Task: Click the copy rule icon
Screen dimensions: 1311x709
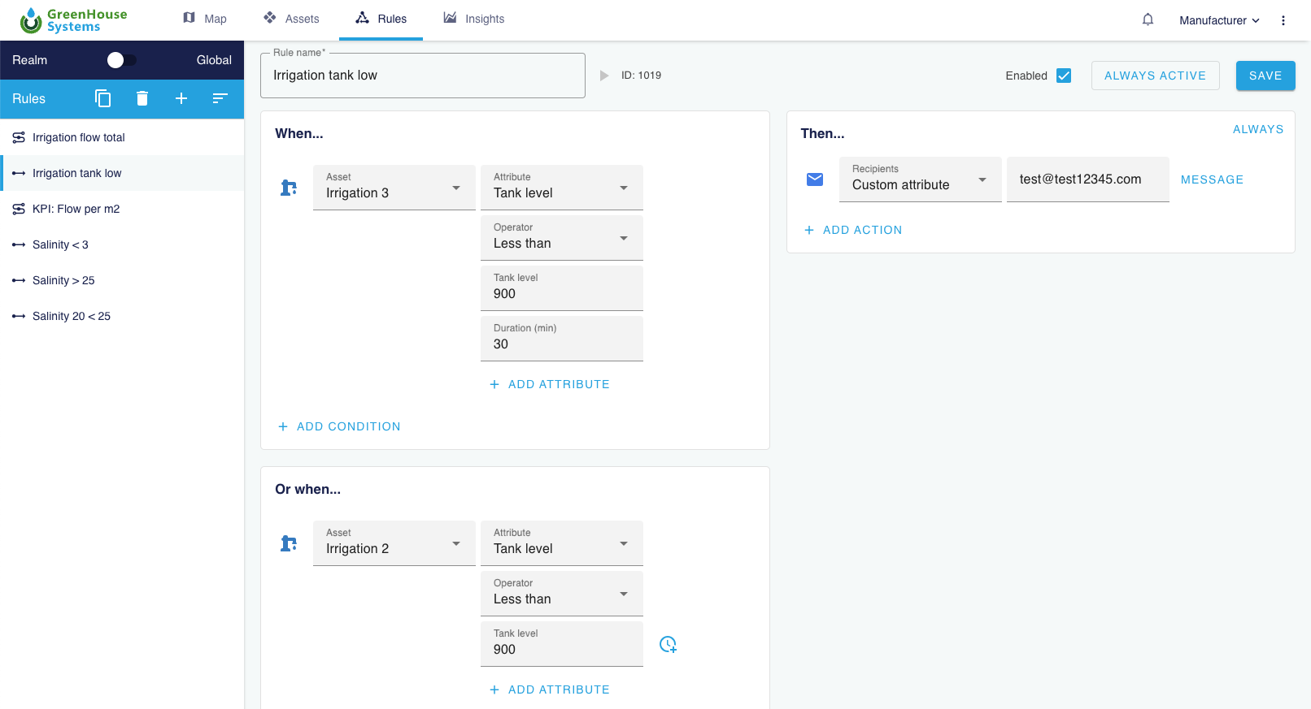Action: (102, 98)
